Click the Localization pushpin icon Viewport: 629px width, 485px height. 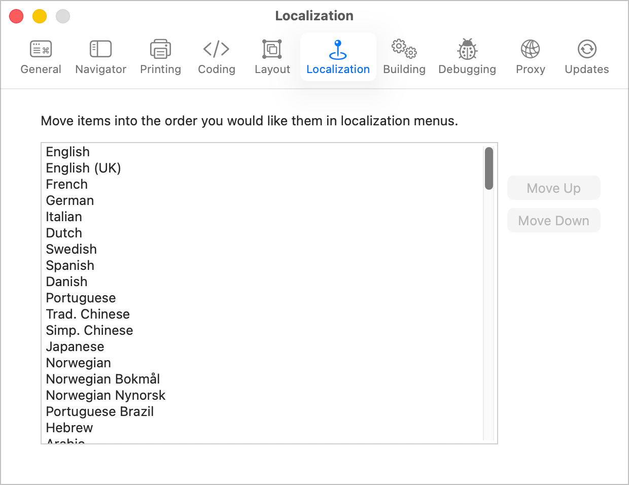point(338,56)
